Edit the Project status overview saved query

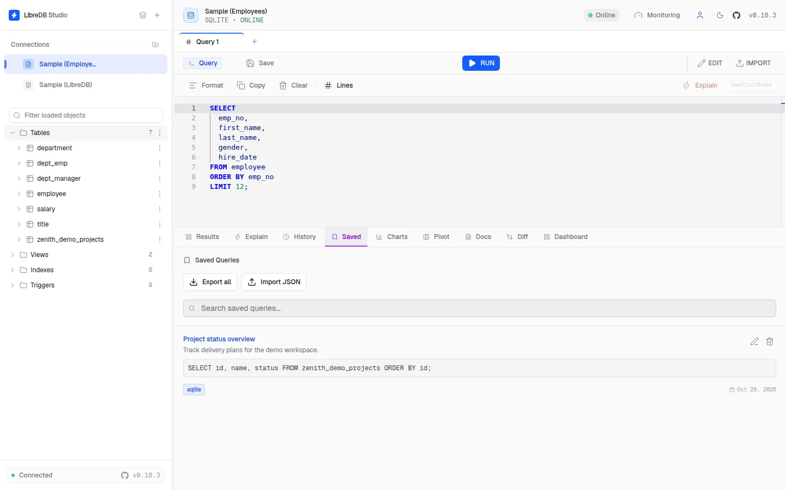tap(754, 341)
